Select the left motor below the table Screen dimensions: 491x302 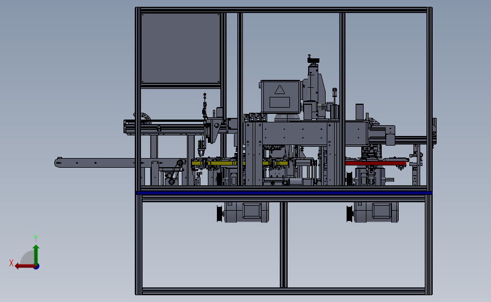coord(243,212)
